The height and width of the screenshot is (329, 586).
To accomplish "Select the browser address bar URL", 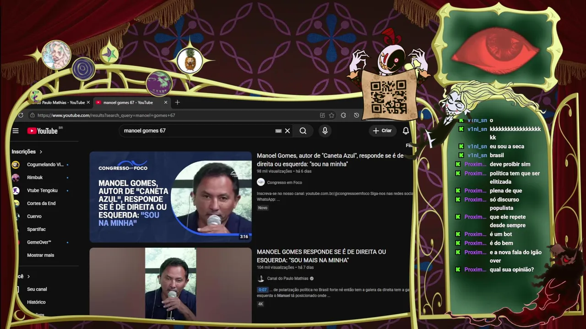I will tap(106, 115).
